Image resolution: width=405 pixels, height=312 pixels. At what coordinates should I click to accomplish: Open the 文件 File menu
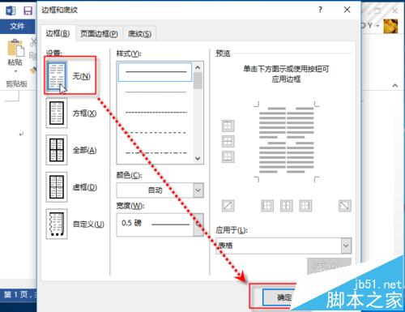pyautogui.click(x=17, y=26)
